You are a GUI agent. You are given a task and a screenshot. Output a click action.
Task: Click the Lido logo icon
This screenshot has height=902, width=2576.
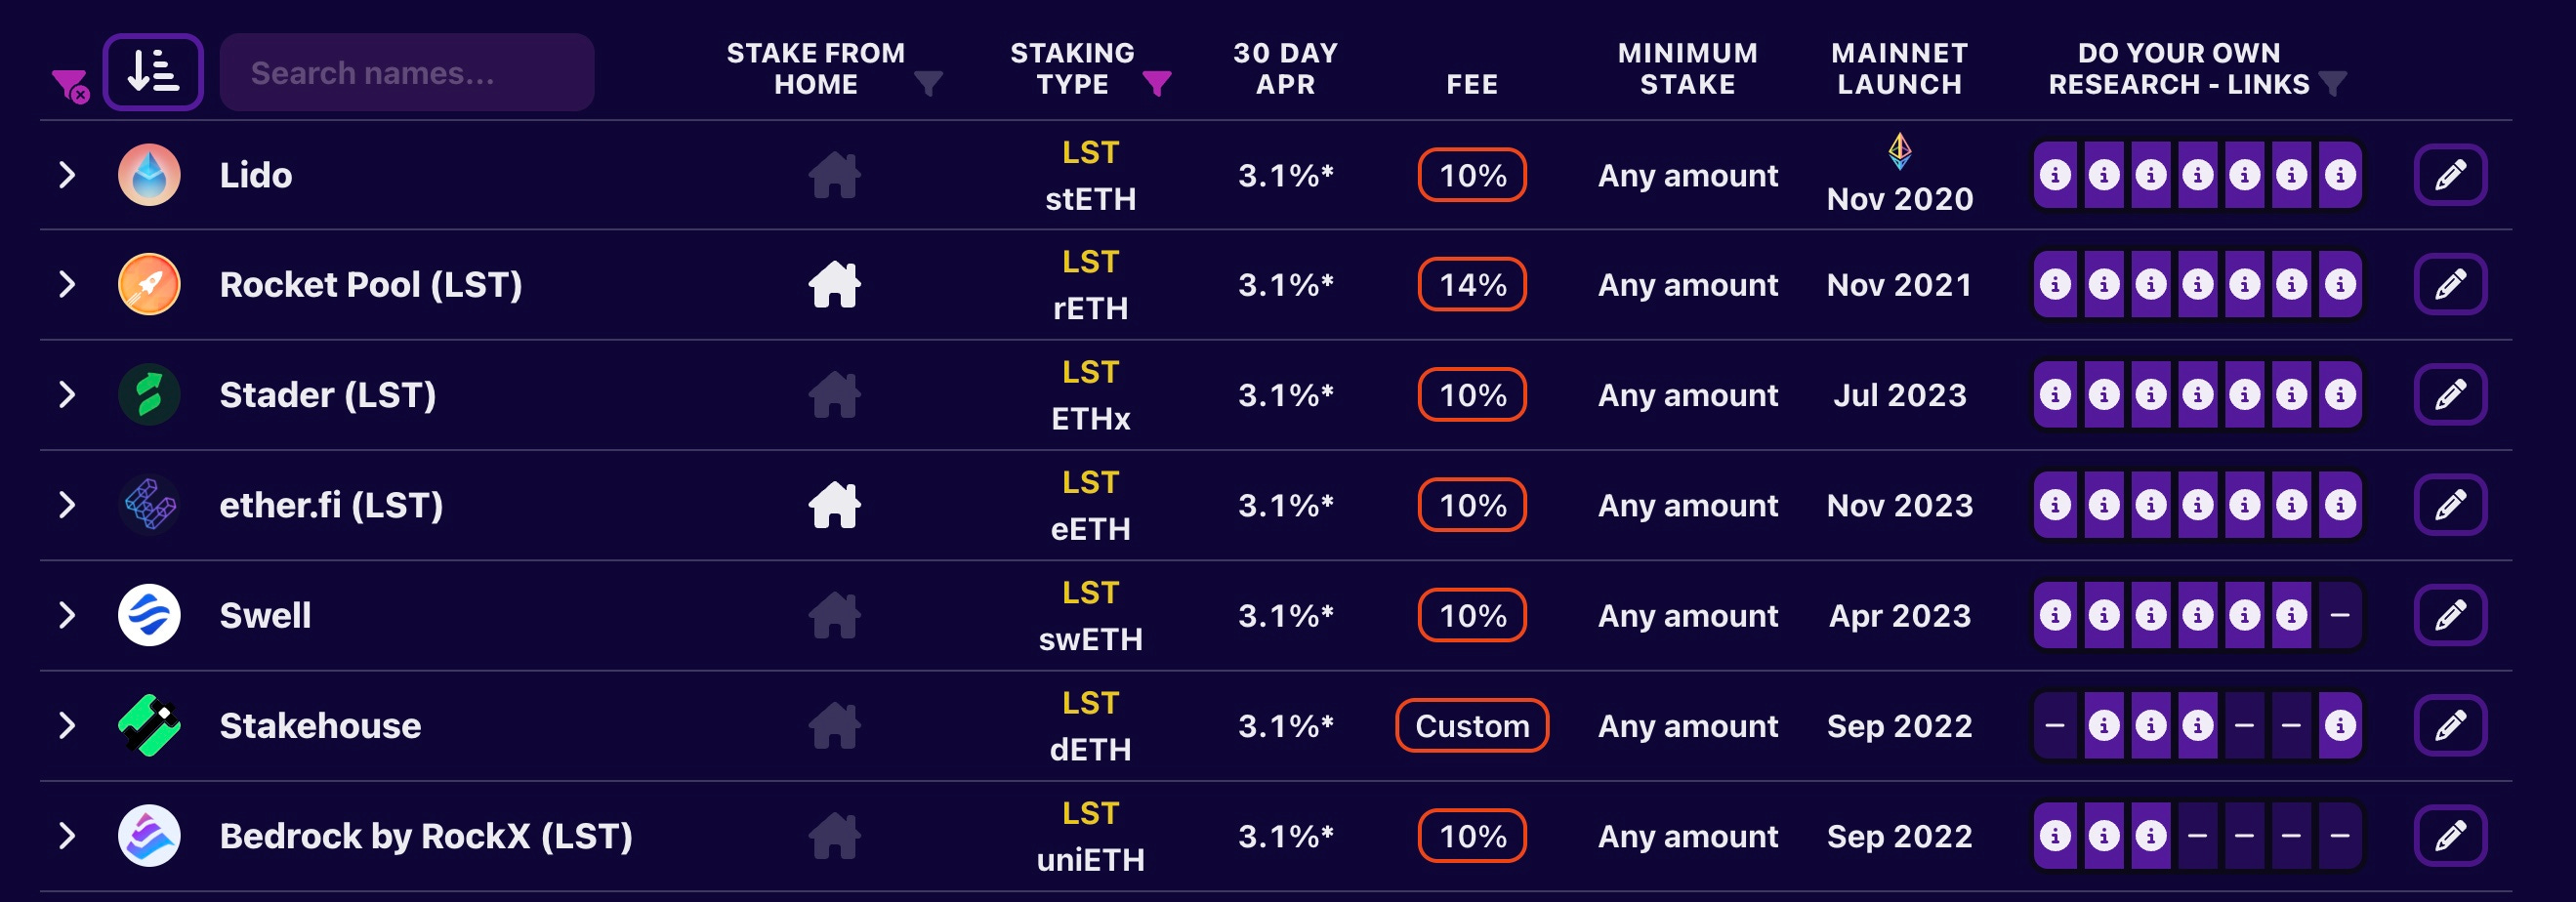(149, 175)
